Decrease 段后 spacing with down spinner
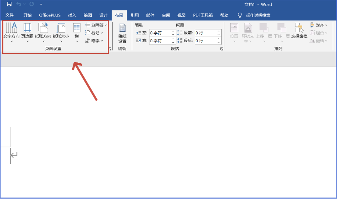This screenshot has height=199, width=337. pyautogui.click(x=219, y=42)
